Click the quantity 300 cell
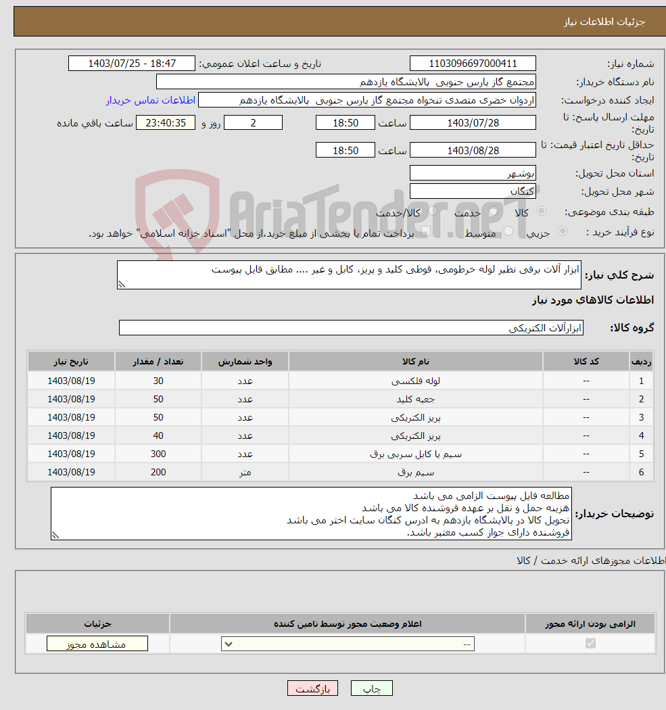 158,454
